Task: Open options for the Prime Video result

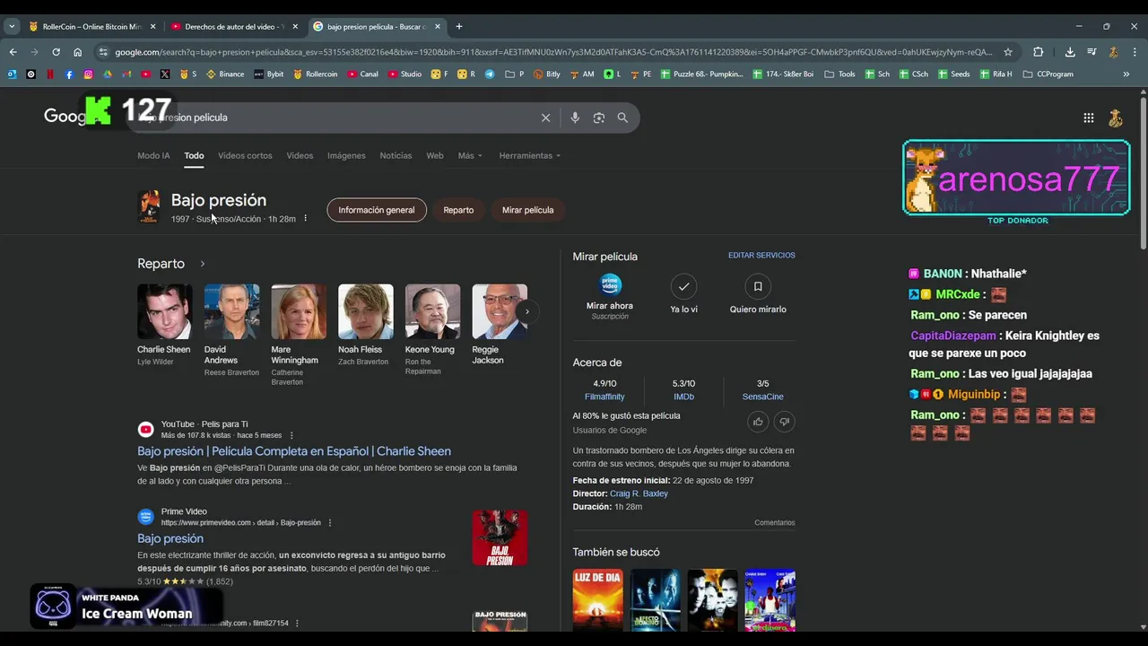Action: [x=330, y=522]
